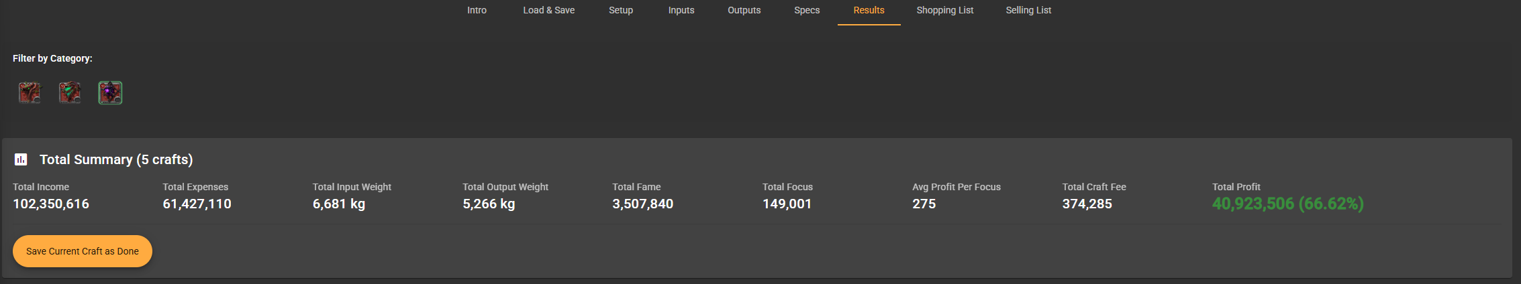
Task: Open the Specs tab
Action: pyautogui.click(x=807, y=10)
